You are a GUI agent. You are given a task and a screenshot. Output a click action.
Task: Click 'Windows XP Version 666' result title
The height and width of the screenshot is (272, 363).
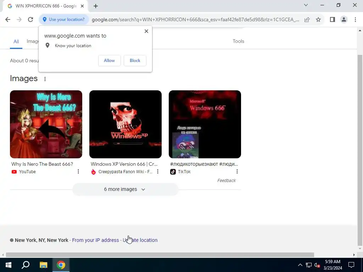124,164
